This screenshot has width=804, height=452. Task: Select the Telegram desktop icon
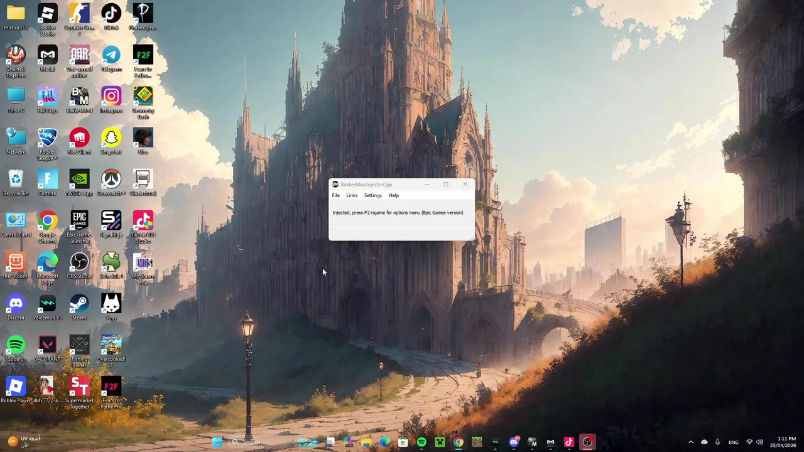pos(111,58)
